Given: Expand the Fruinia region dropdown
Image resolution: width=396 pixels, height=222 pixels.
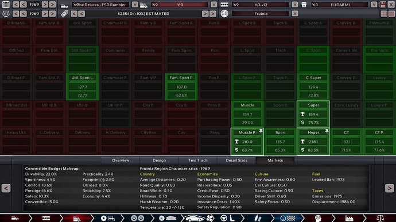Looking at the screenshot, I should [x=295, y=14].
